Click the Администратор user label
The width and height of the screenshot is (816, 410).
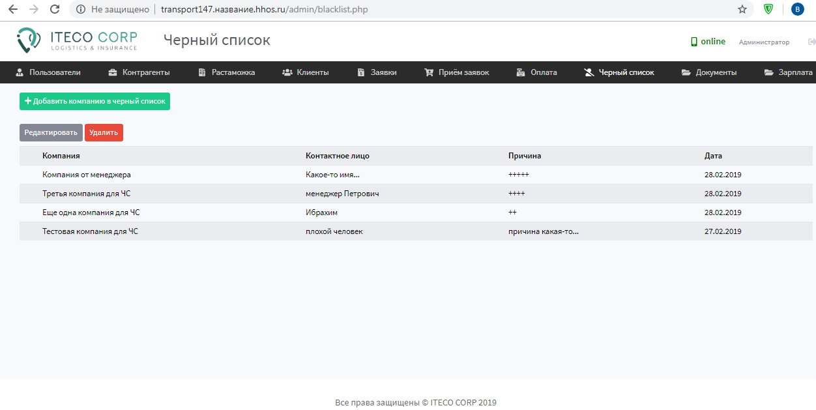(764, 42)
